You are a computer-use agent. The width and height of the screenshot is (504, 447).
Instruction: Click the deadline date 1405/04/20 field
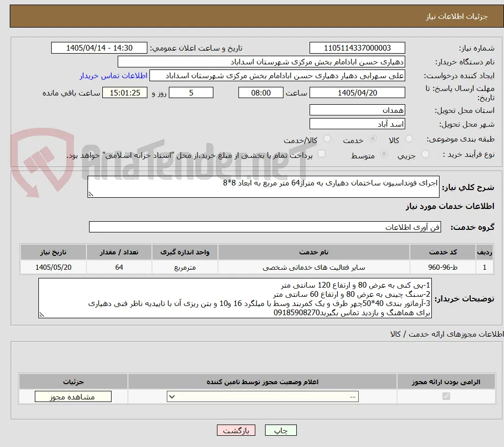point(357,93)
